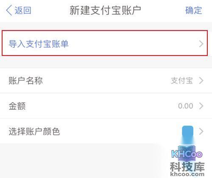Click the 科技库 watermark text

click(187, 167)
